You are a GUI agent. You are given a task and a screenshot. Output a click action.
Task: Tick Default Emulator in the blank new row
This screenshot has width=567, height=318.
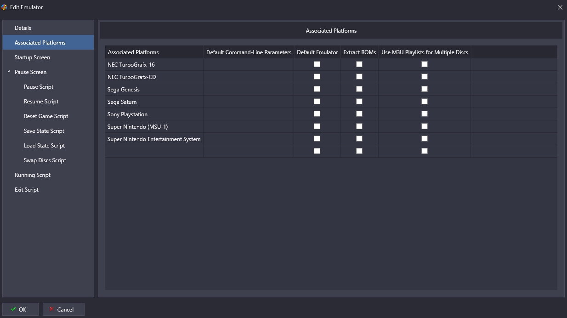click(317, 151)
